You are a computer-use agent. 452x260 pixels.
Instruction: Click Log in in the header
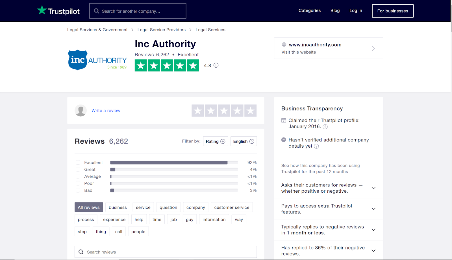point(356,11)
